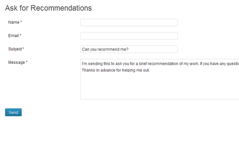Click the Name input field
239x144 pixels.
pos(129,23)
